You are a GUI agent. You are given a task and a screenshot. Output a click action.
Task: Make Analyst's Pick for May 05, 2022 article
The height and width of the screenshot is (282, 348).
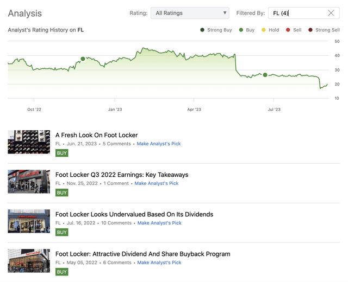coord(159,262)
